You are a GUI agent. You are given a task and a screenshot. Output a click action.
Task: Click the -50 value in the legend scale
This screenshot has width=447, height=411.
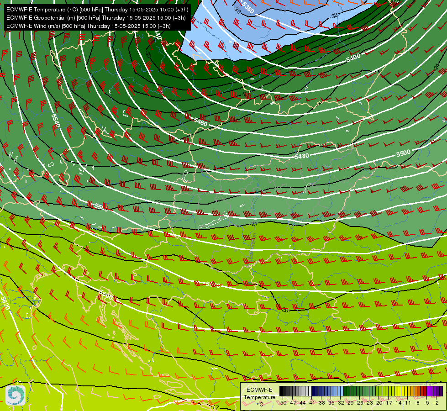pos(283,403)
